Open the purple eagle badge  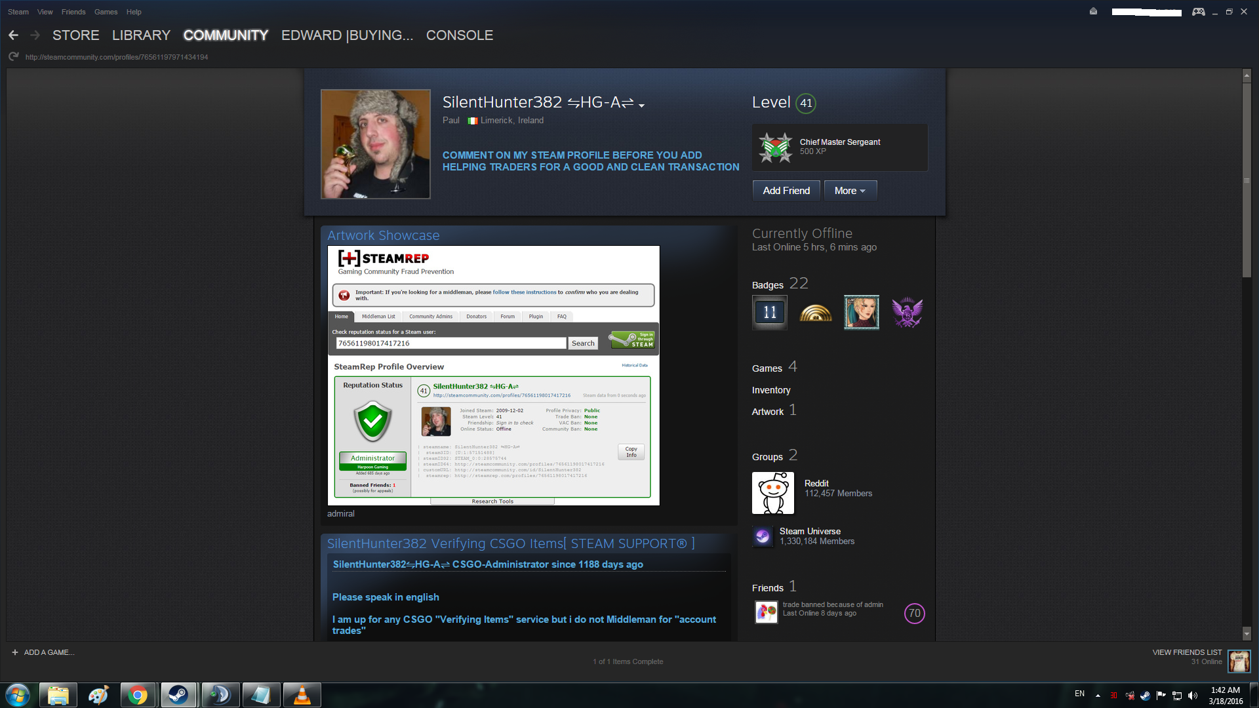(907, 312)
